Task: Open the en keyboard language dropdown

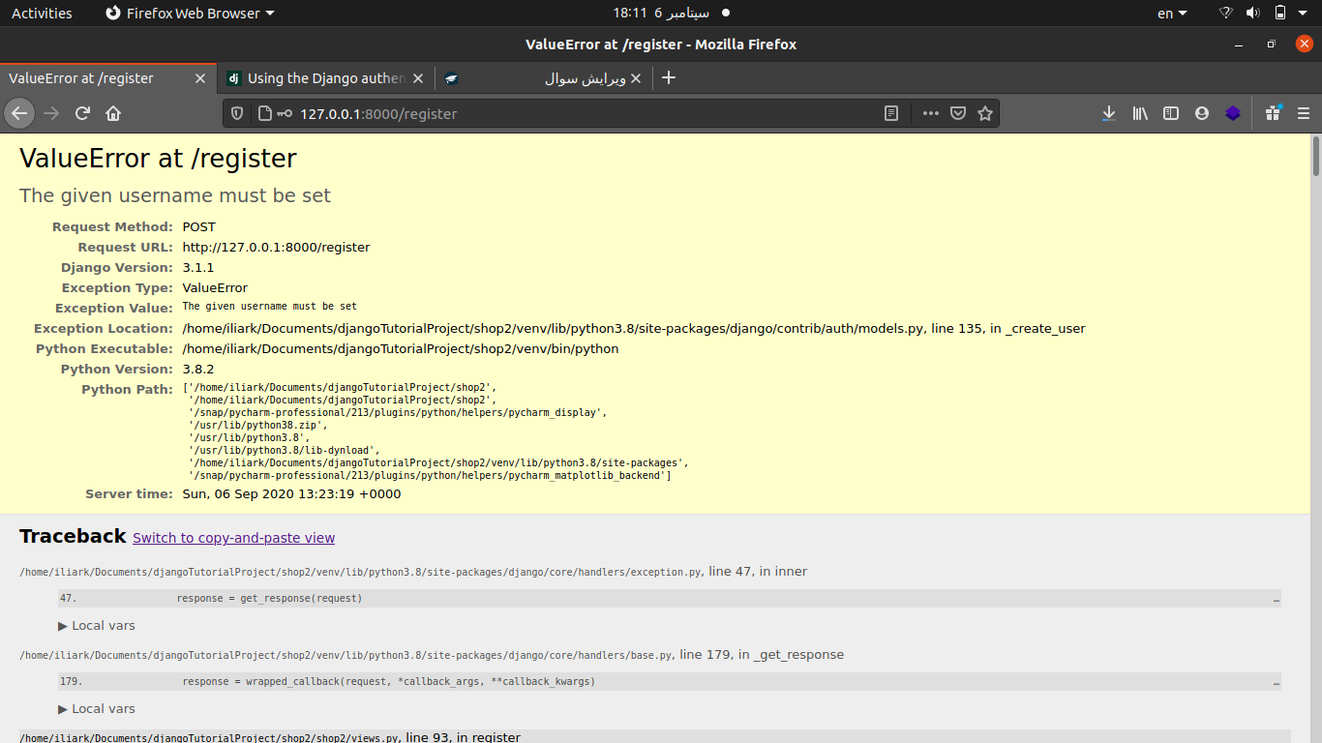Action: (x=1172, y=14)
